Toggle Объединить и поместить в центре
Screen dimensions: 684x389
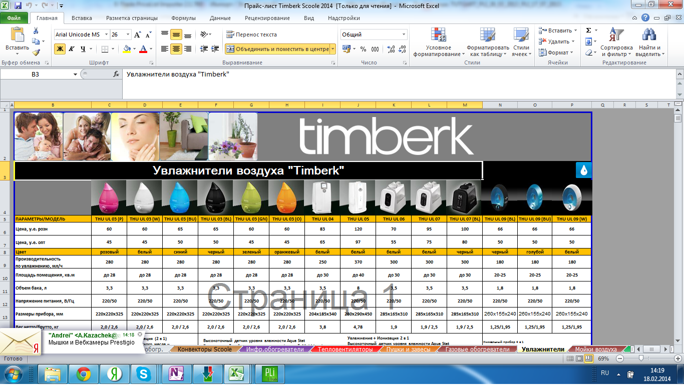277,49
